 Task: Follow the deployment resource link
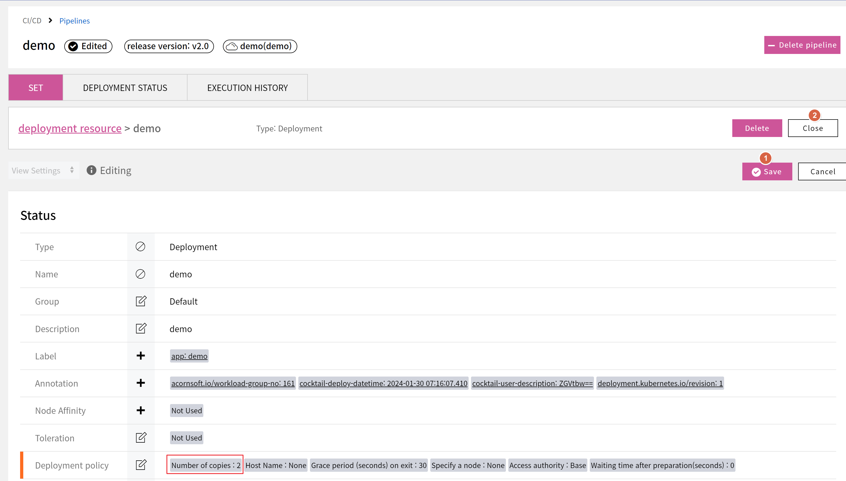pos(70,128)
